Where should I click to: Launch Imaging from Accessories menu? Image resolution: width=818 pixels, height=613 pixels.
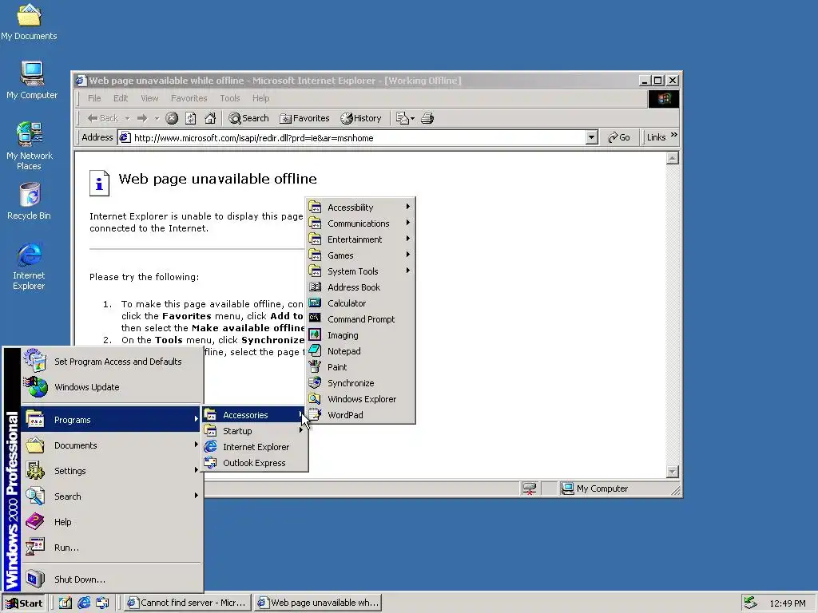[x=360, y=335]
